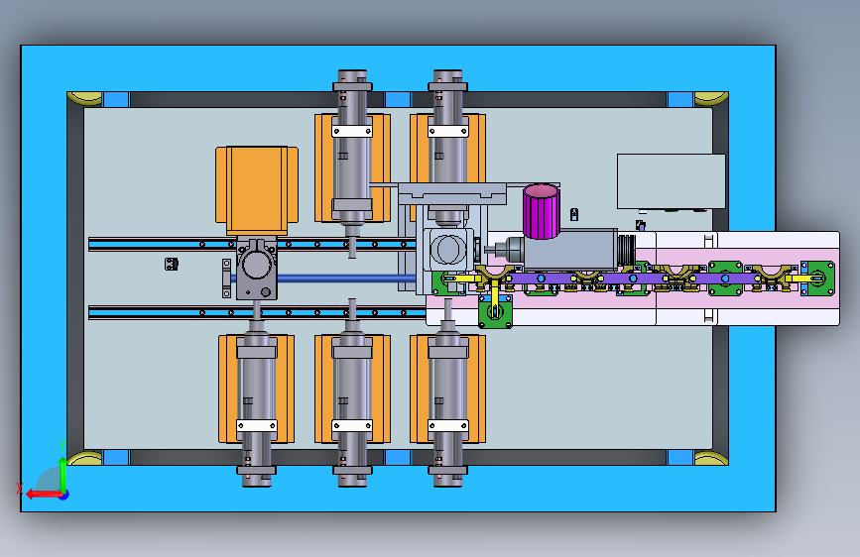The width and height of the screenshot is (860, 557).
Task: Pick the top-left yellow corner foot
Action: (x=84, y=98)
